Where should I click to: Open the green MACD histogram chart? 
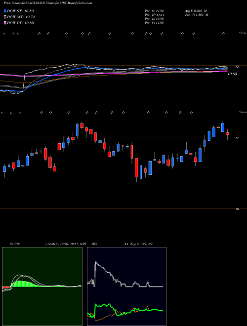coord(42,286)
